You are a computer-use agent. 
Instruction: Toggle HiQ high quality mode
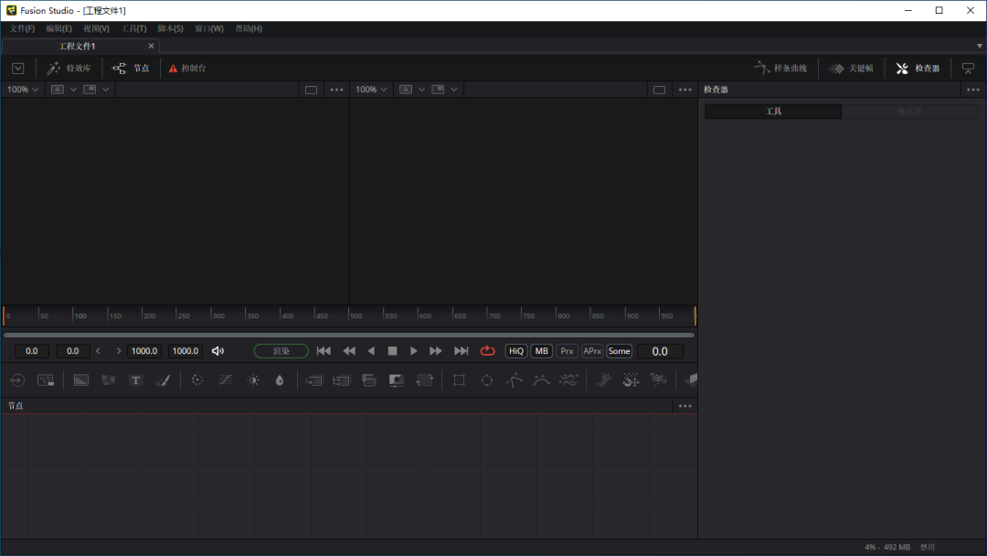516,351
